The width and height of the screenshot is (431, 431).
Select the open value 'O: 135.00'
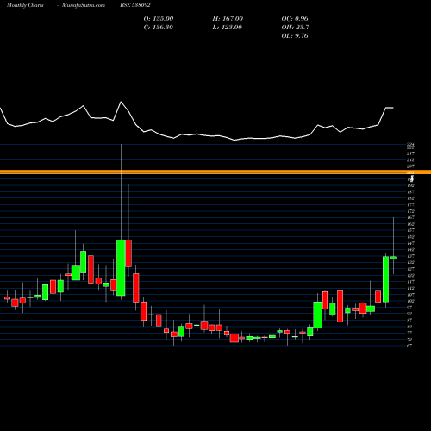click(x=159, y=18)
